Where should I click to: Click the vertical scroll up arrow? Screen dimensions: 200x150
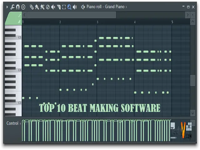click(x=192, y=22)
